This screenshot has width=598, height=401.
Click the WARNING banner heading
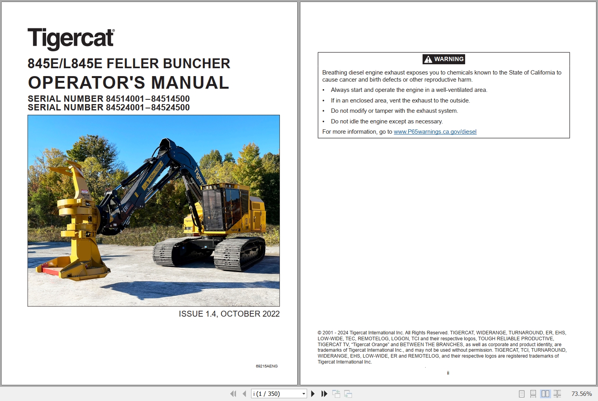[x=443, y=59]
